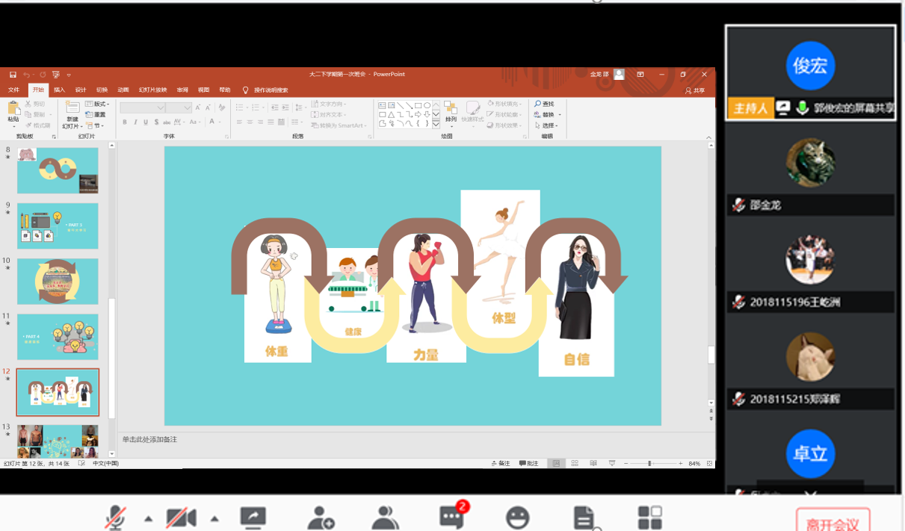Expand camera options arrow
This screenshot has width=905, height=531.
coord(214,518)
